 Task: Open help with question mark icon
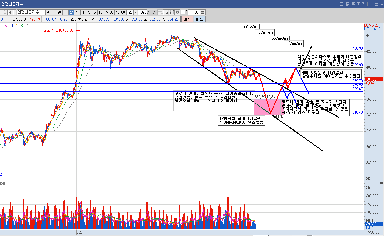click(x=363, y=4)
